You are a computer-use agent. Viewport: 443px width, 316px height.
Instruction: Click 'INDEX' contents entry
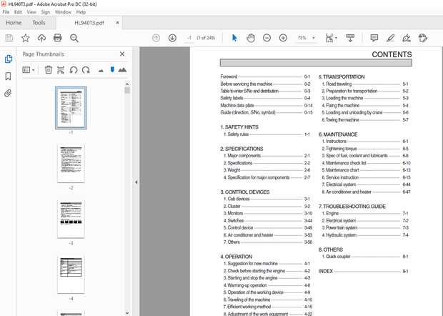326,271
